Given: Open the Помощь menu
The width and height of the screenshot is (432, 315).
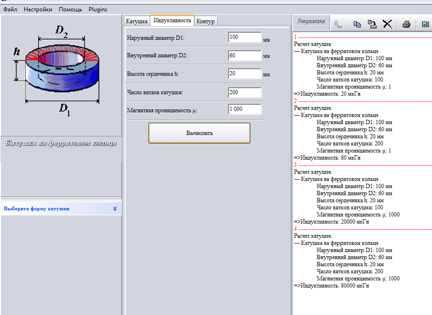Looking at the screenshot, I should click(70, 9).
